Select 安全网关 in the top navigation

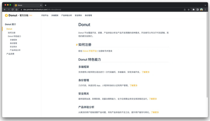point(78,15)
